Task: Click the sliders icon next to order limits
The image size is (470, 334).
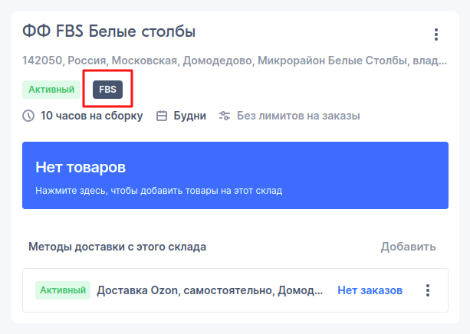Action: [x=225, y=116]
